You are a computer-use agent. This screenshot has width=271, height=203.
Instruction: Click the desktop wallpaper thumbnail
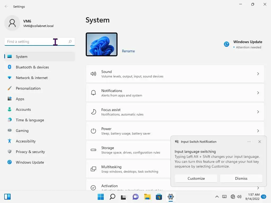[102, 44]
